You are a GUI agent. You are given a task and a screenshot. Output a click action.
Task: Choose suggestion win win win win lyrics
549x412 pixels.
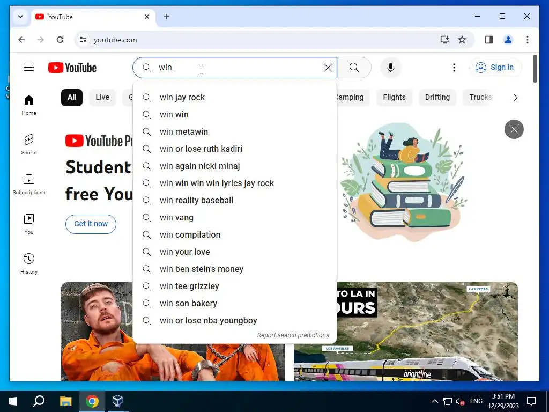(x=235, y=183)
